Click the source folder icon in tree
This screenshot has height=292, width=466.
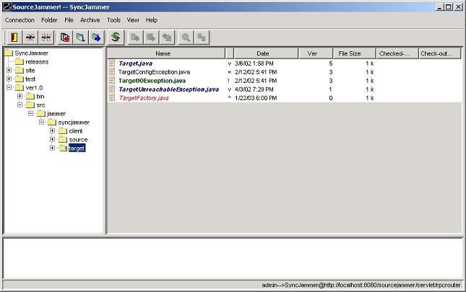tap(63, 139)
